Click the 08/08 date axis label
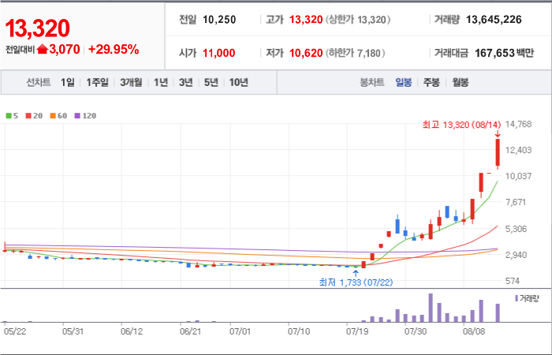This screenshot has height=355, width=552. [474, 332]
